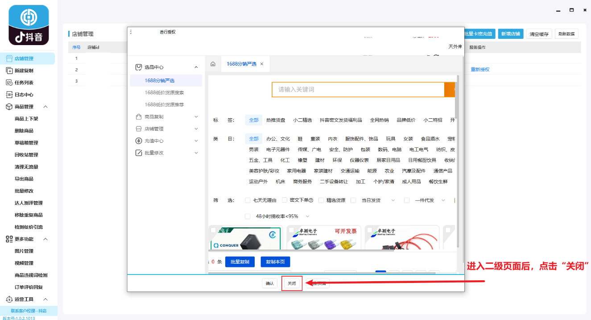
Task: Tick the 当日发货 checkbox
Action: 353,200
